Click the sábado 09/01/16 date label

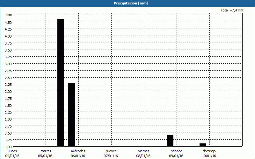coord(176,153)
